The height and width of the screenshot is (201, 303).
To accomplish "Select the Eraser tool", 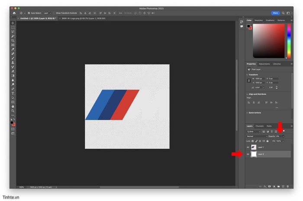I will (x=13, y=71).
